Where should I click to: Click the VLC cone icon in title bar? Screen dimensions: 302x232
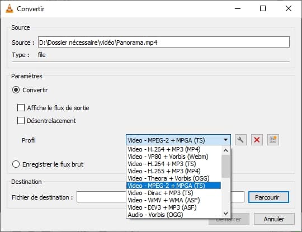pyautogui.click(x=10, y=8)
